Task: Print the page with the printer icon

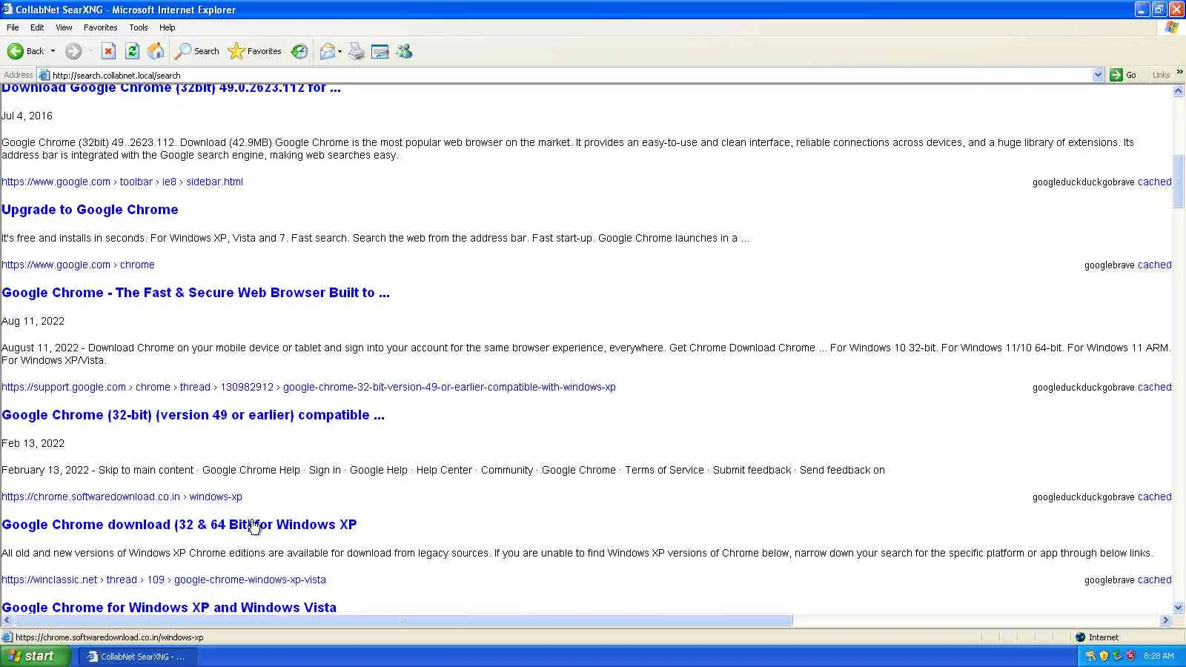Action: 357,51
